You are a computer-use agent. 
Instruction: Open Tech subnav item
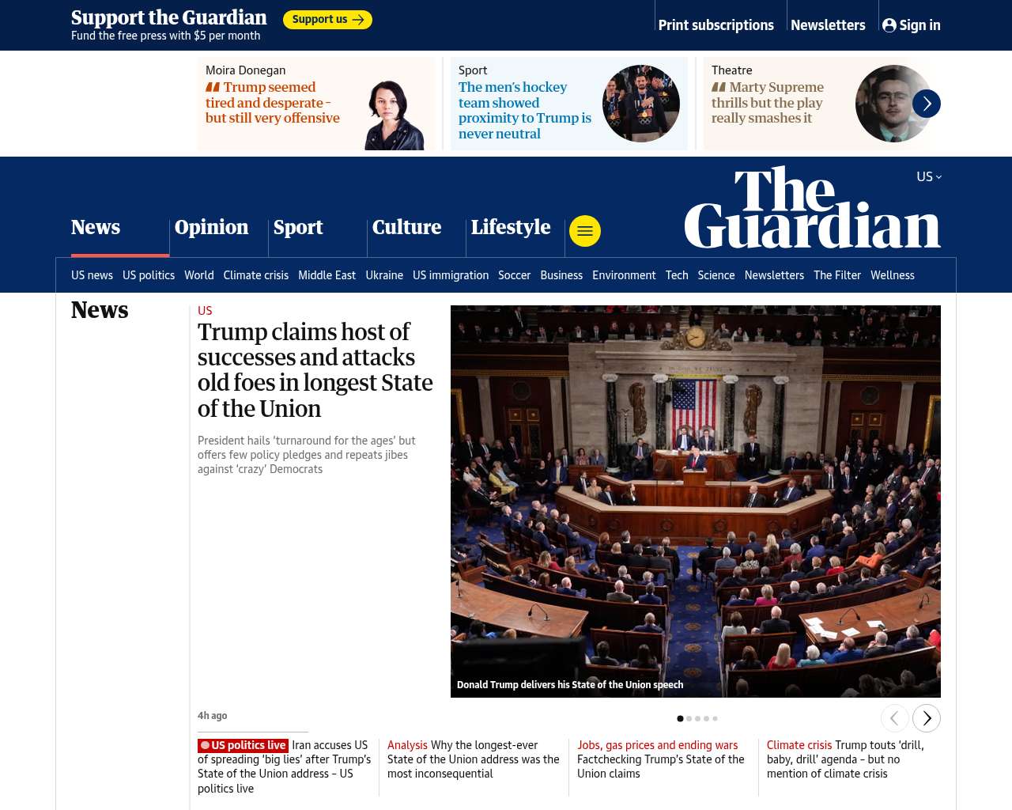click(677, 275)
